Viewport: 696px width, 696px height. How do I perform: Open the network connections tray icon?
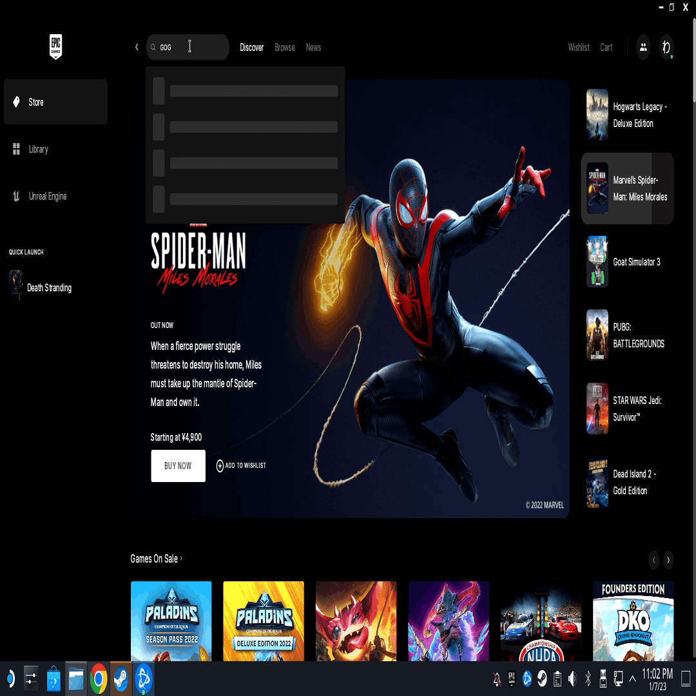point(618,678)
